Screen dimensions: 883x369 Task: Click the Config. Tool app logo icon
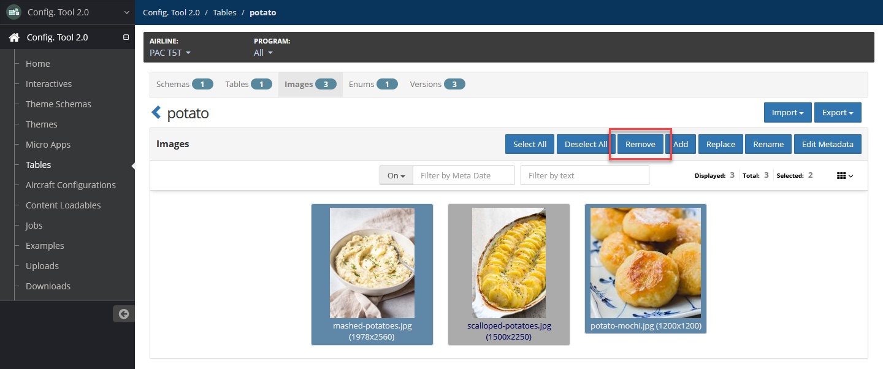[x=13, y=12]
